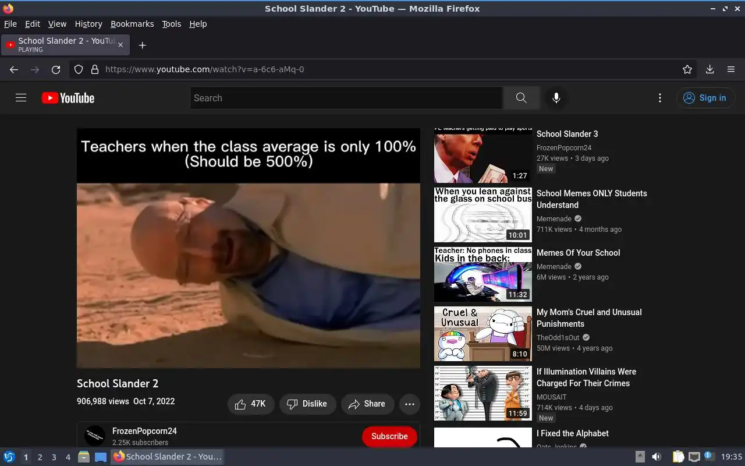This screenshot has width=745, height=466.
Task: Dislike the School Slander 2 video
Action: [x=307, y=404]
